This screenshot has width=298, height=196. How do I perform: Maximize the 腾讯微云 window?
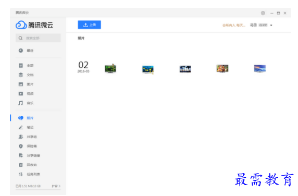pos(278,13)
